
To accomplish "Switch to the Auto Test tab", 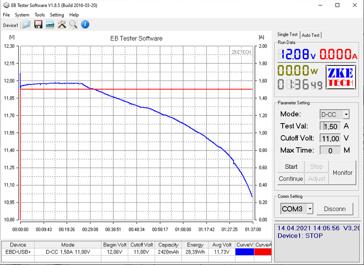I will click(x=310, y=35).
